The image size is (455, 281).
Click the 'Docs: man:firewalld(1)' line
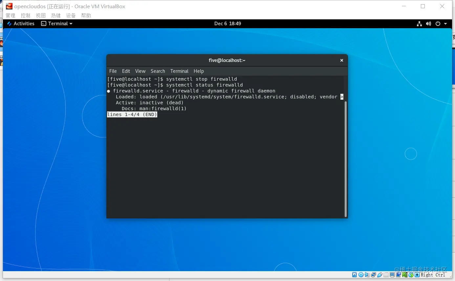154,109
